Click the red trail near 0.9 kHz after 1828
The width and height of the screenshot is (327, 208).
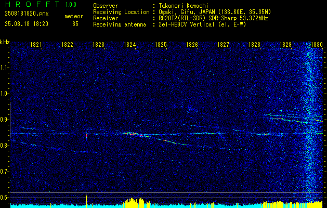[x=278, y=119]
